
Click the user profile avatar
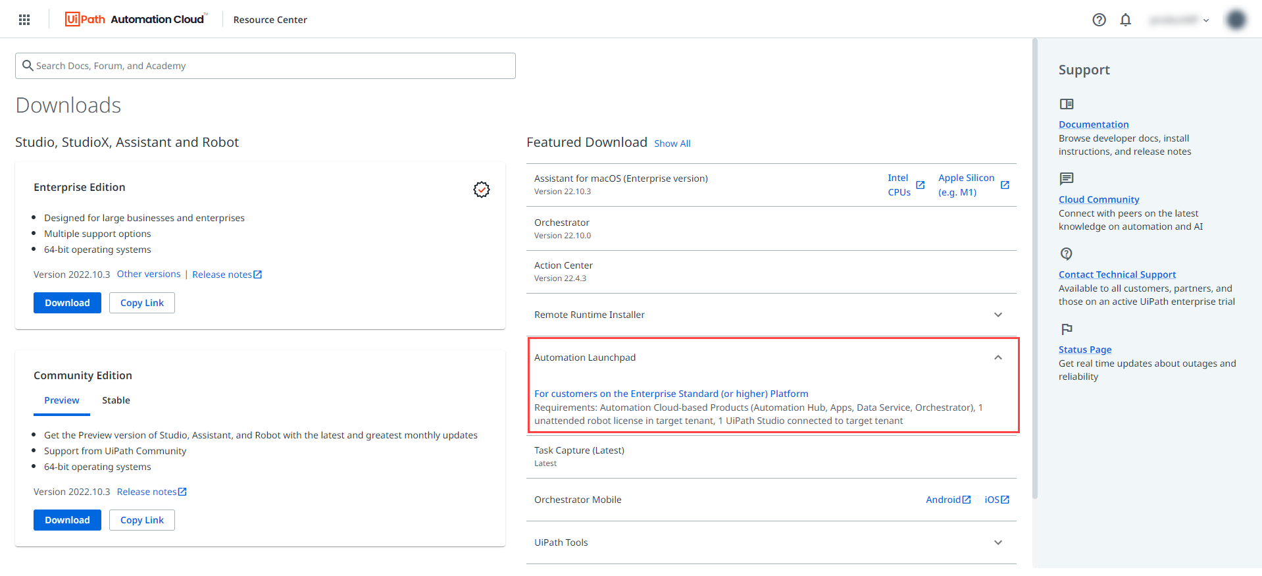(1236, 20)
